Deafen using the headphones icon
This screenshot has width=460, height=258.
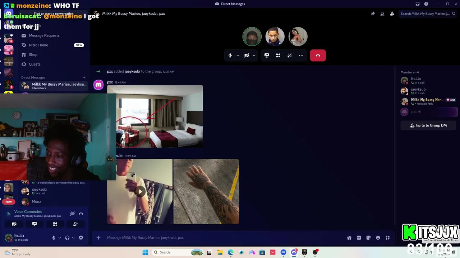click(x=67, y=238)
